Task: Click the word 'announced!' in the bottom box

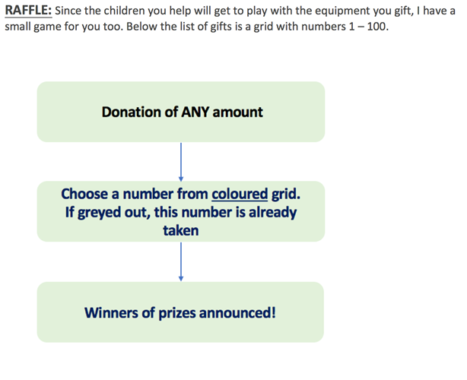Action: pos(237,313)
